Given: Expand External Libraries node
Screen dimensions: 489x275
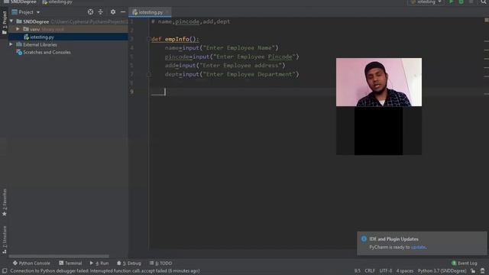Looking at the screenshot, I should coord(11,44).
